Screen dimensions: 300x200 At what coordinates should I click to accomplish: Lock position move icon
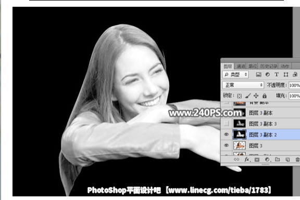click(x=256, y=96)
